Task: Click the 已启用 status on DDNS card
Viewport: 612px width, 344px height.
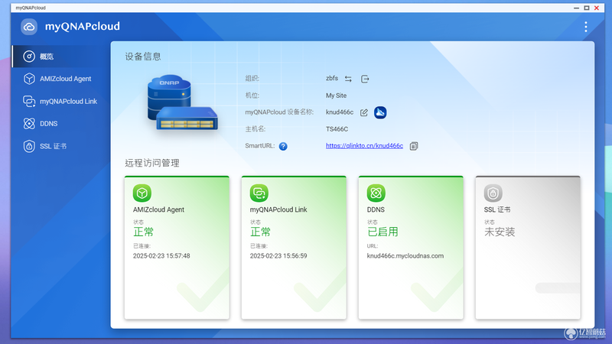Action: tap(382, 232)
